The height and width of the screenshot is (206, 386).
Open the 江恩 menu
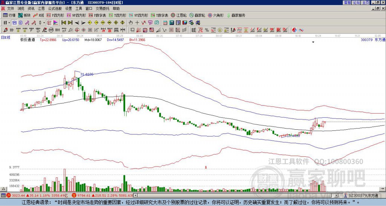point(41,9)
